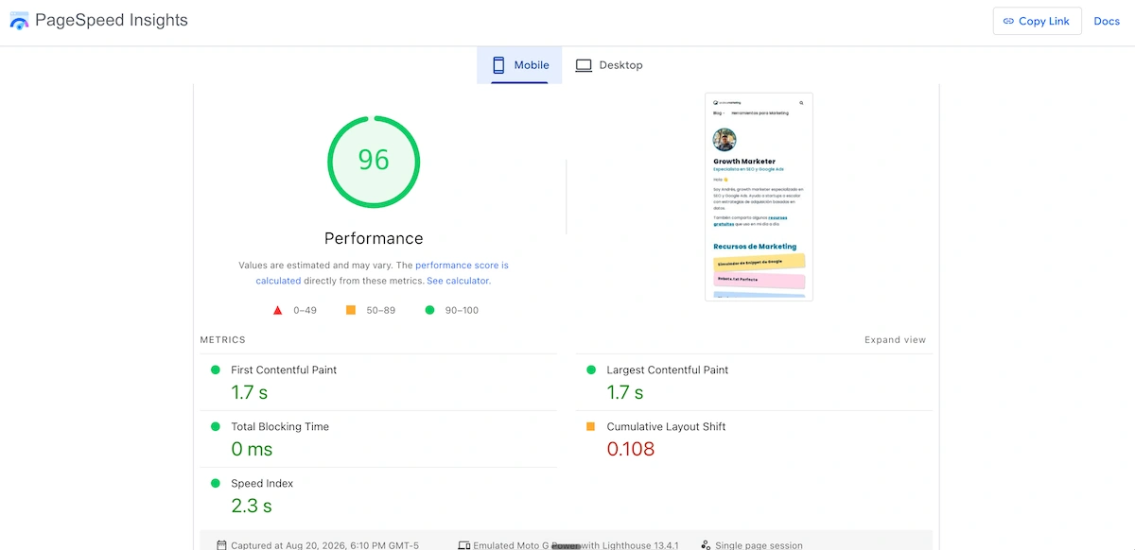Screen dimensions: 1135x550
Task: Click green dot beside Largest Contentful Paint
Action: (591, 370)
